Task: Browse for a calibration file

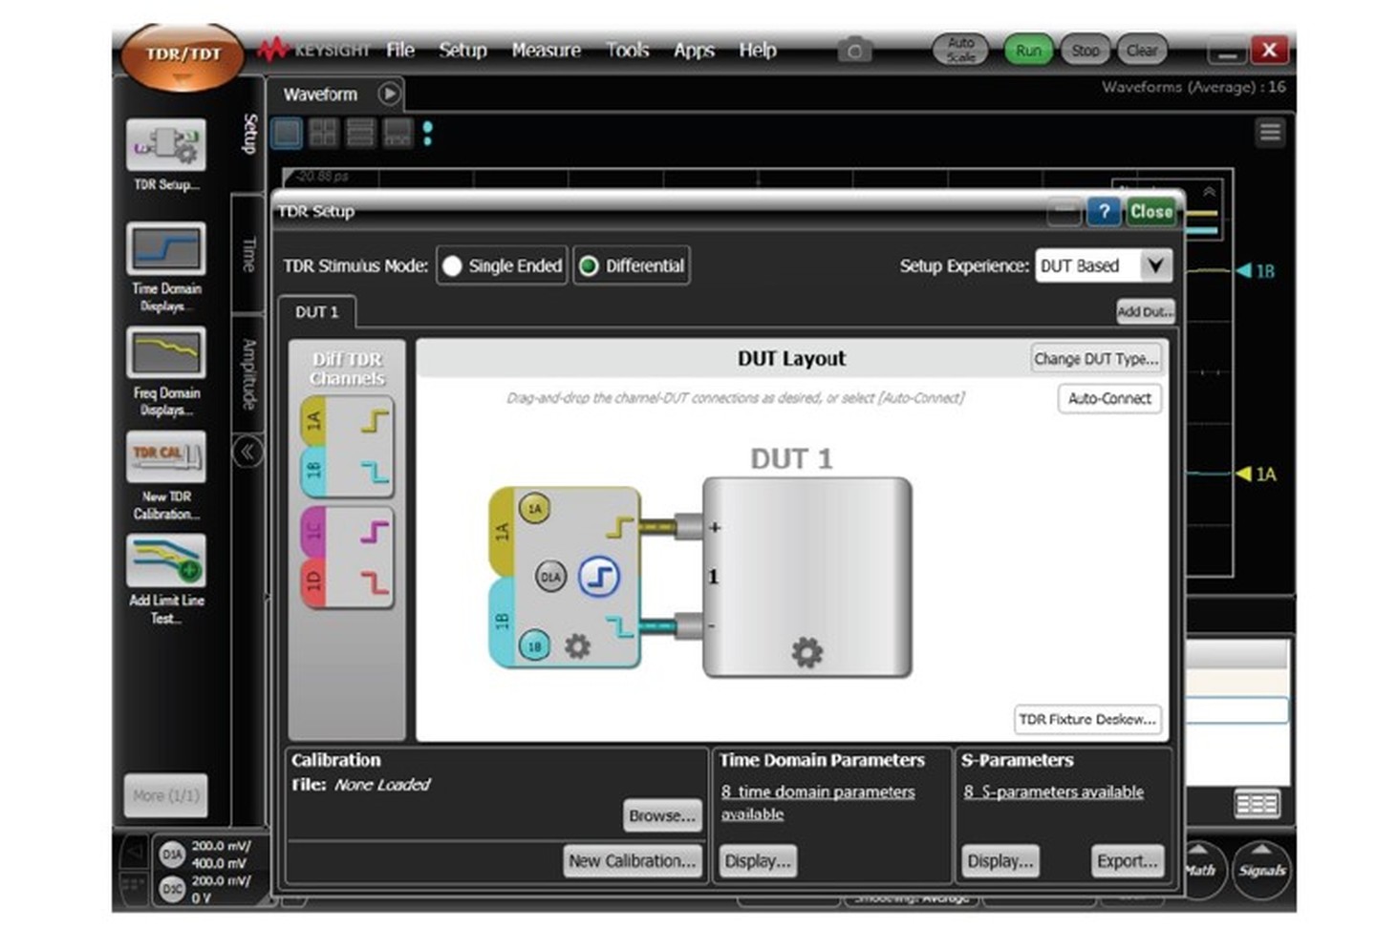Action: click(662, 815)
